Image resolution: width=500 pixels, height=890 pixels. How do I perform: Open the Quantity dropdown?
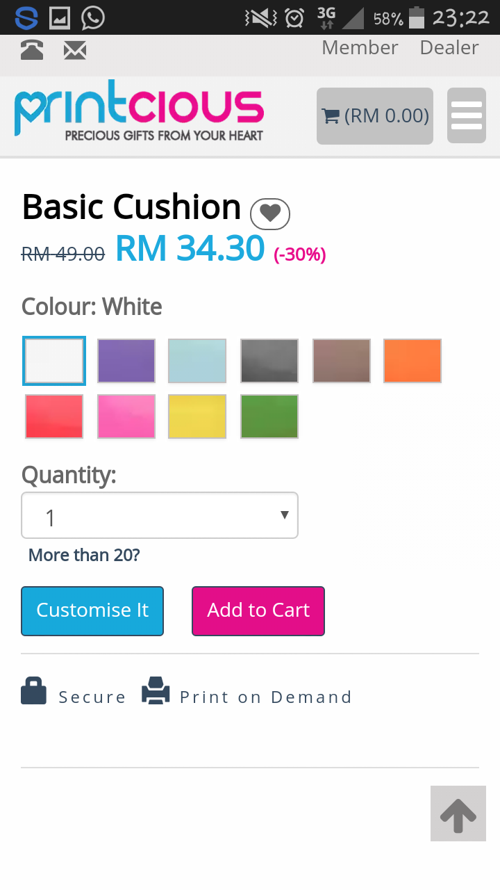[x=160, y=515]
